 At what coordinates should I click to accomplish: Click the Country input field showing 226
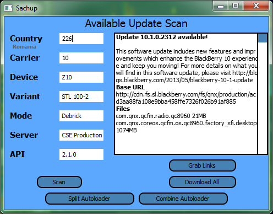point(81,39)
